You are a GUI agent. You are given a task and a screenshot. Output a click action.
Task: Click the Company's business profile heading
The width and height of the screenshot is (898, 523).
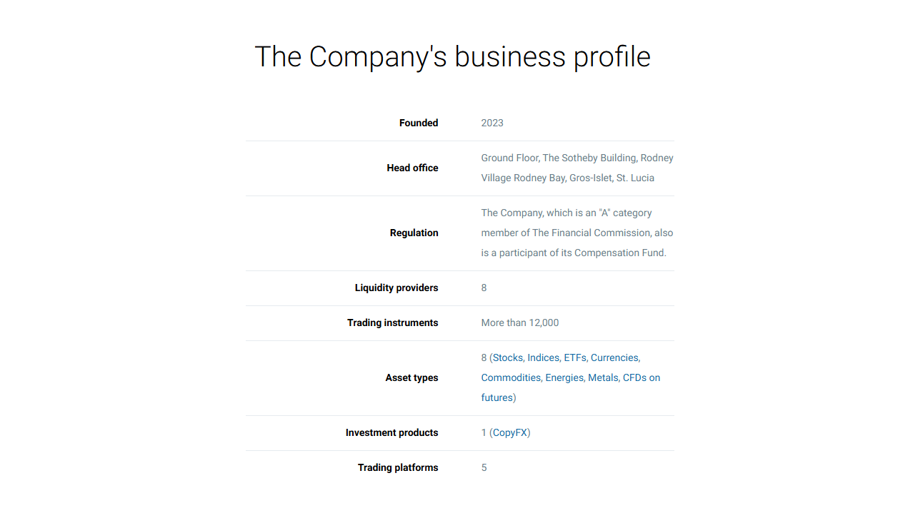point(452,57)
